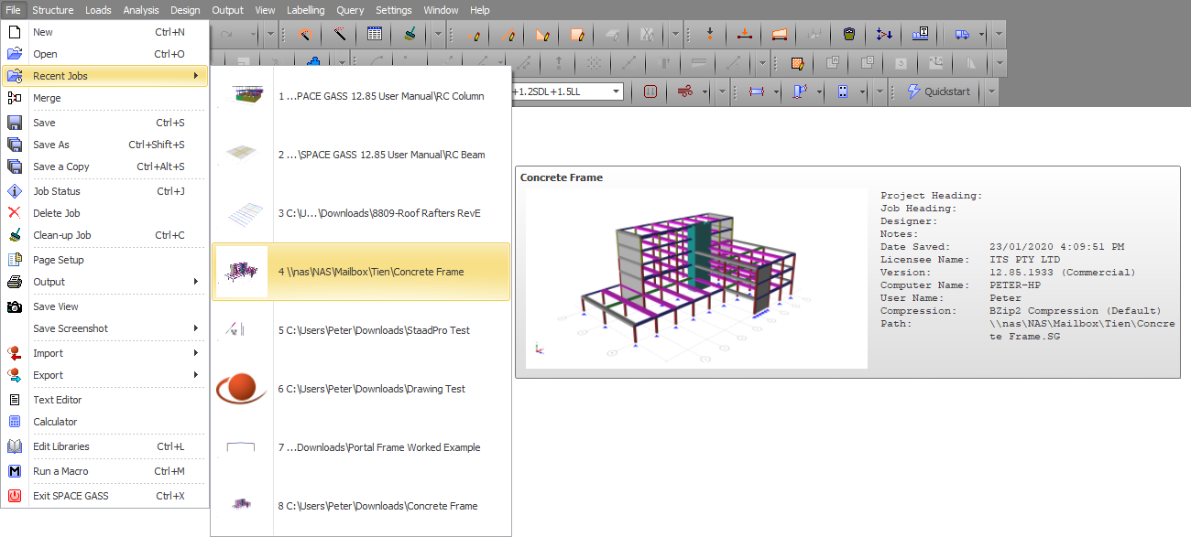Open the Design menu
Viewport: 1191px width, 537px height.
click(185, 10)
